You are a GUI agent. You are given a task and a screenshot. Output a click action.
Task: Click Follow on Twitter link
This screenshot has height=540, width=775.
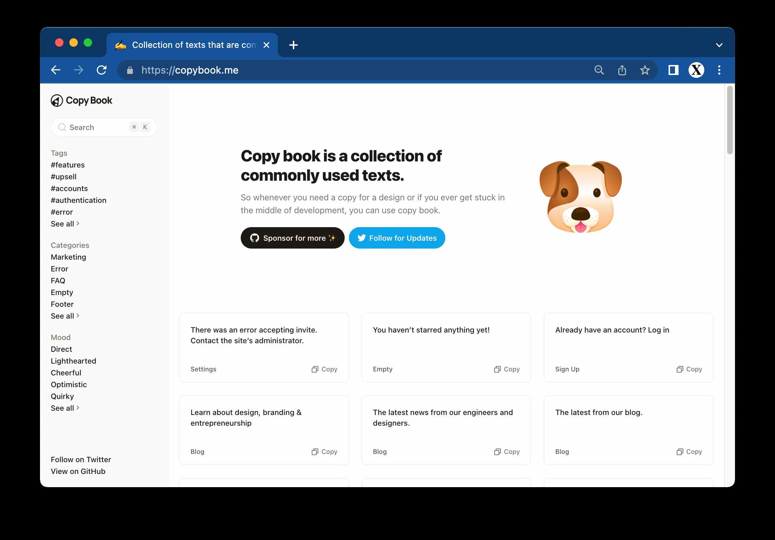81,460
